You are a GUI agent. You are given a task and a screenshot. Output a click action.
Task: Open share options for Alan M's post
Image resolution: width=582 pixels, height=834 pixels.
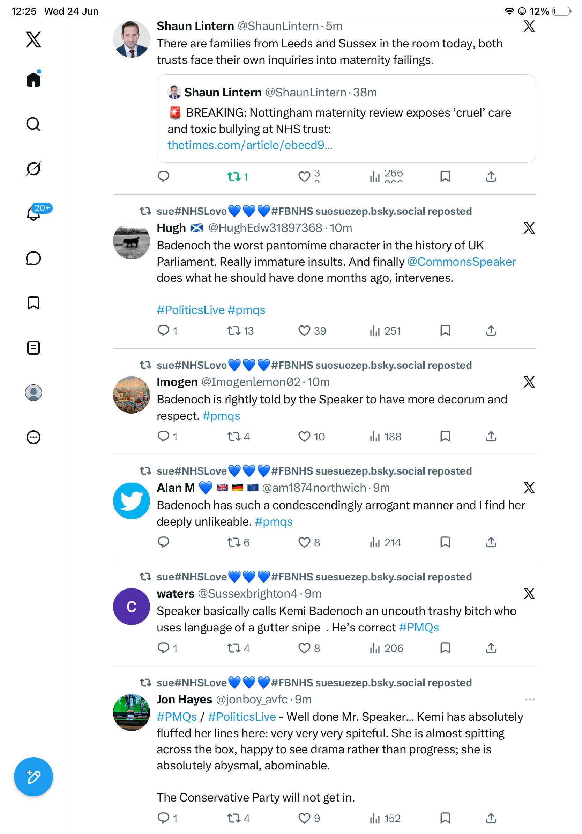pyautogui.click(x=491, y=542)
